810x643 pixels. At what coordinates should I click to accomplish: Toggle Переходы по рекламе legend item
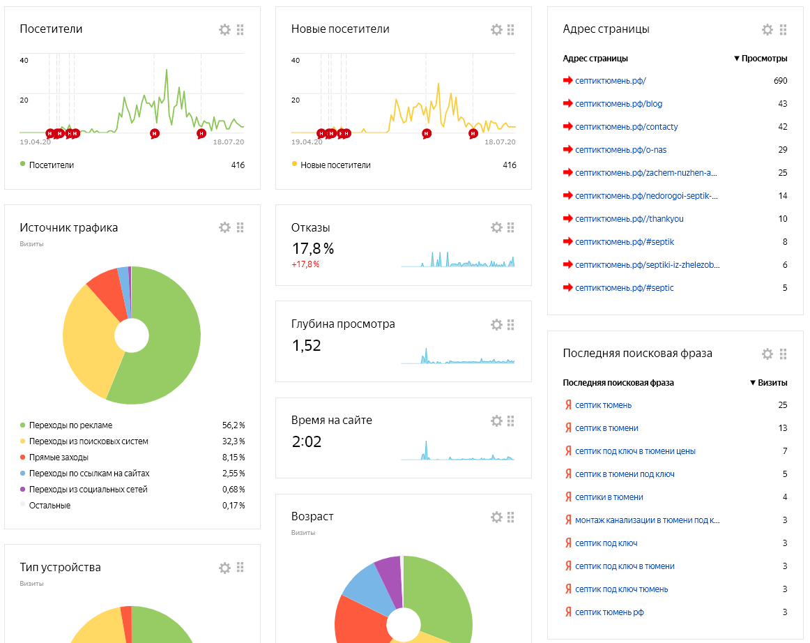(66, 425)
